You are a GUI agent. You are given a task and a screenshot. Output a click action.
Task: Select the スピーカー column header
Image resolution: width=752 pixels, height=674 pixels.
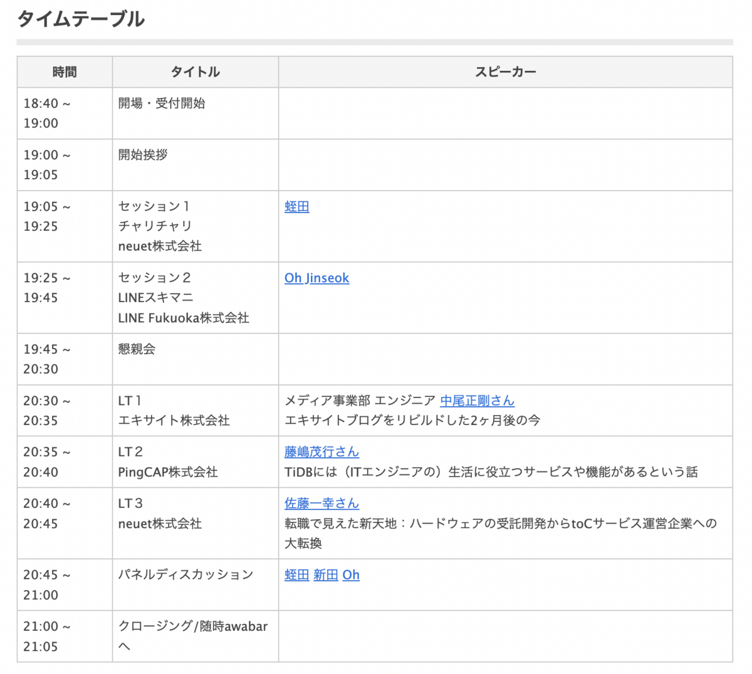coord(506,72)
